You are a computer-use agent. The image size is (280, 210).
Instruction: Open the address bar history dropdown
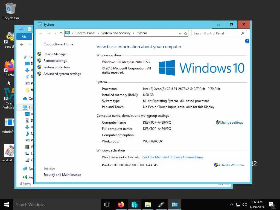[x=180, y=33]
